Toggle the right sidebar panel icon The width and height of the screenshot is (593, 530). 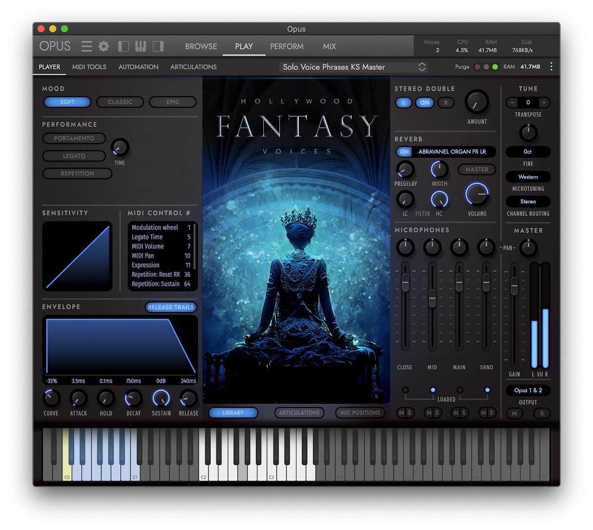coord(158,46)
